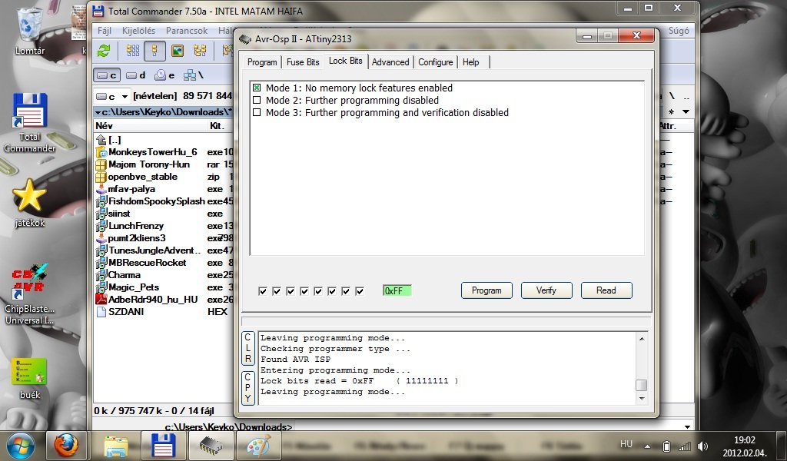This screenshot has width=787, height=461.
Task: Enable thumbnail view in Total Commander toolbar
Action: coord(178,51)
